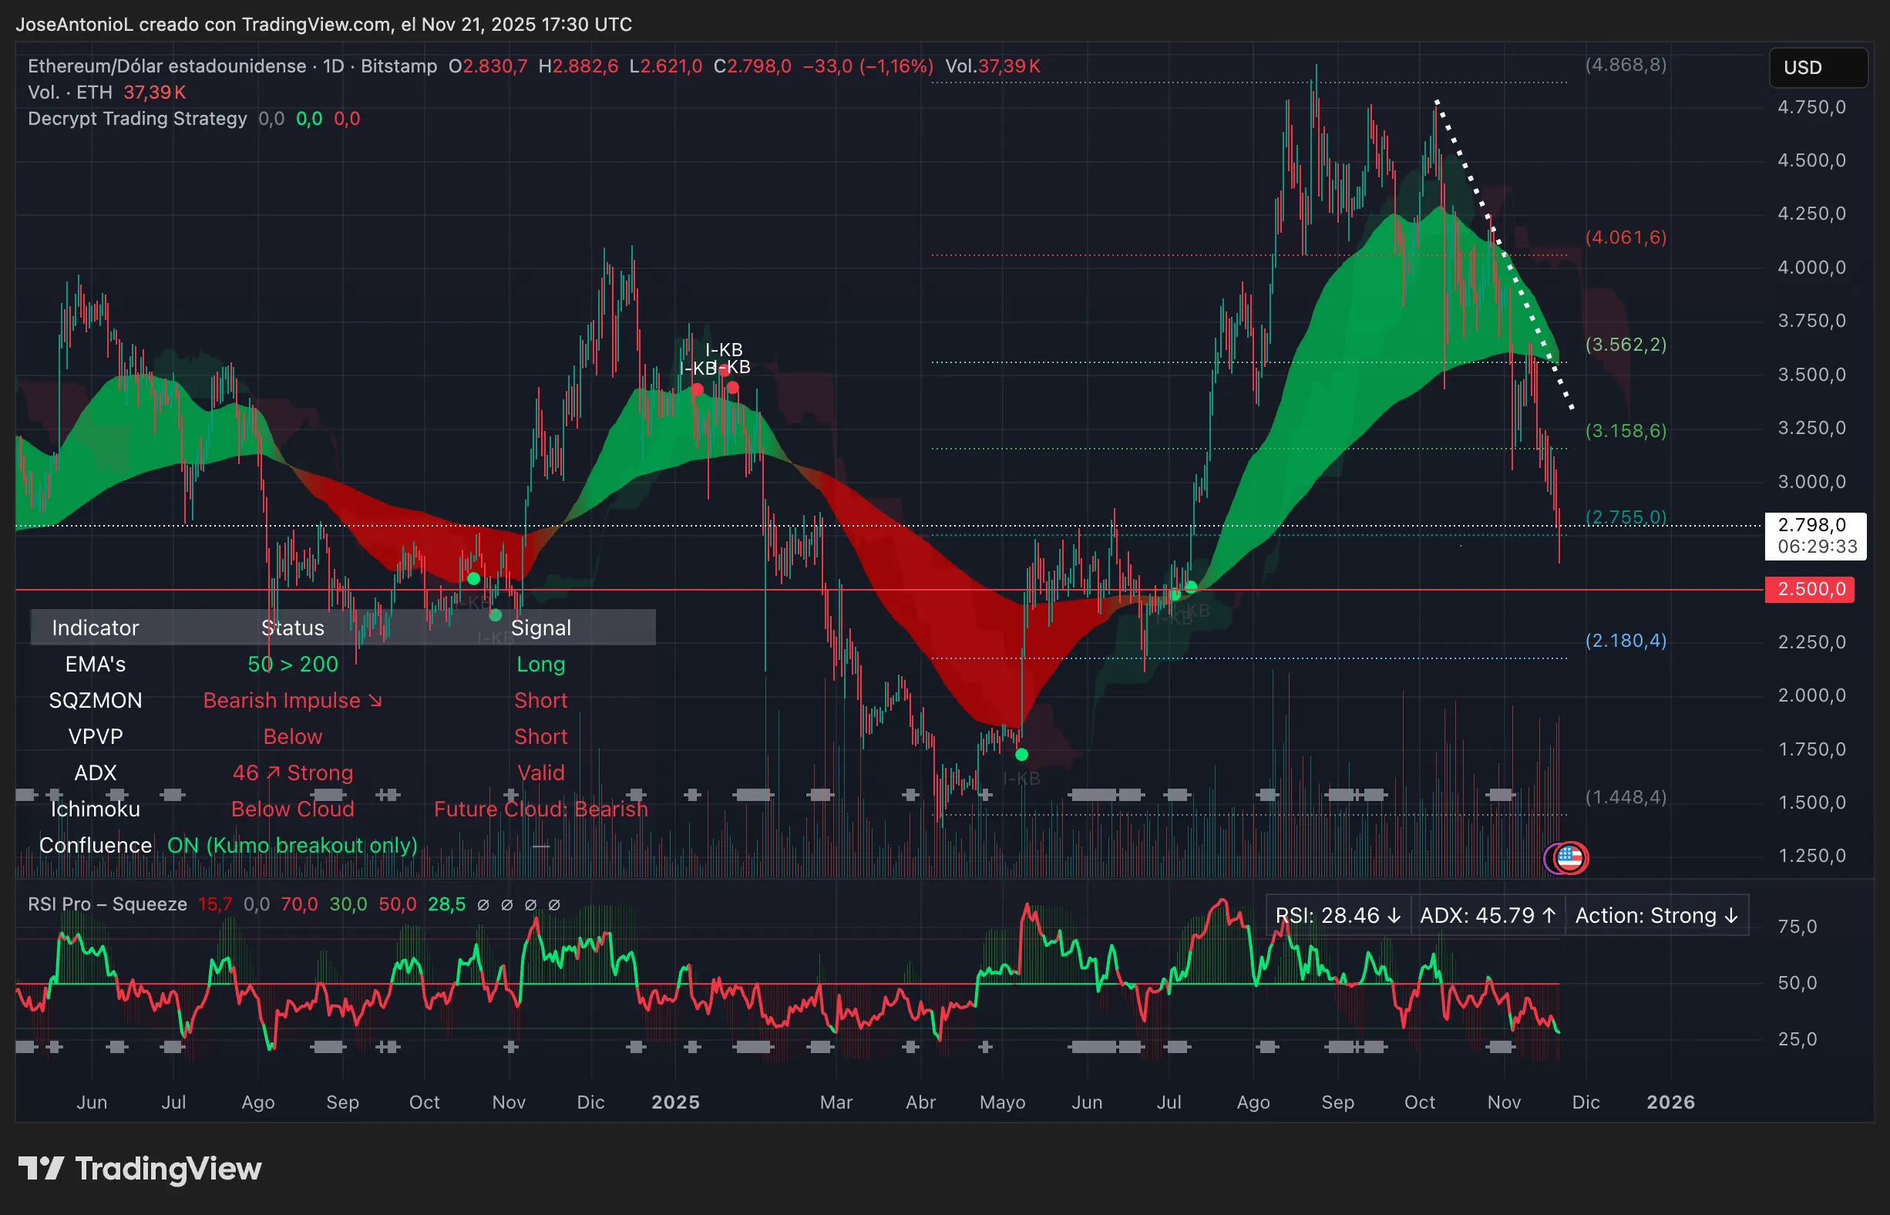Select the green entry dot marker near the May low
Image resolution: width=1890 pixels, height=1215 pixels.
coord(1022,753)
